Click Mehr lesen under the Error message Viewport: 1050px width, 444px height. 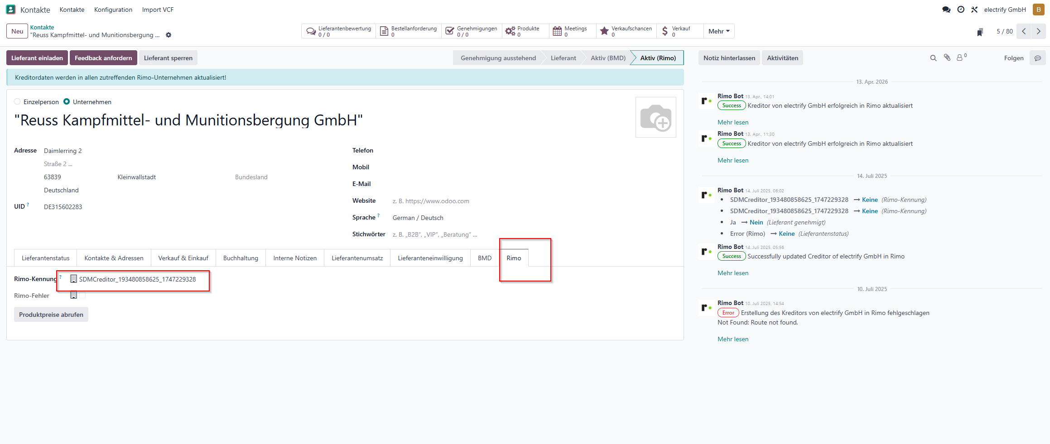733,339
